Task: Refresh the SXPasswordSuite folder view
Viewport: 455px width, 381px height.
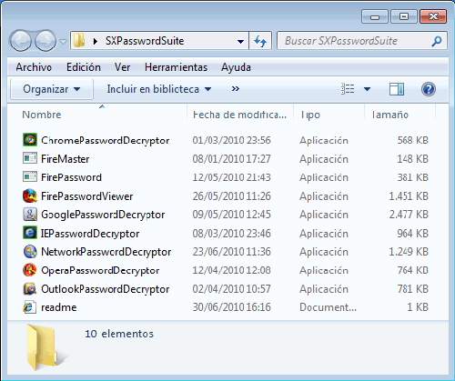Action: [x=260, y=41]
